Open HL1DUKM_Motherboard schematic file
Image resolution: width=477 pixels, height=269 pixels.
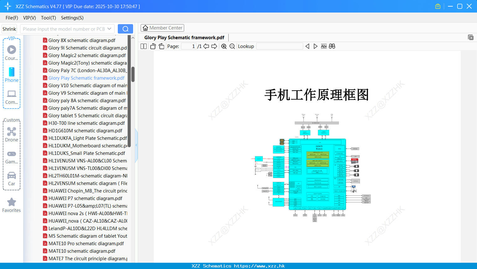pyautogui.click(x=85, y=146)
